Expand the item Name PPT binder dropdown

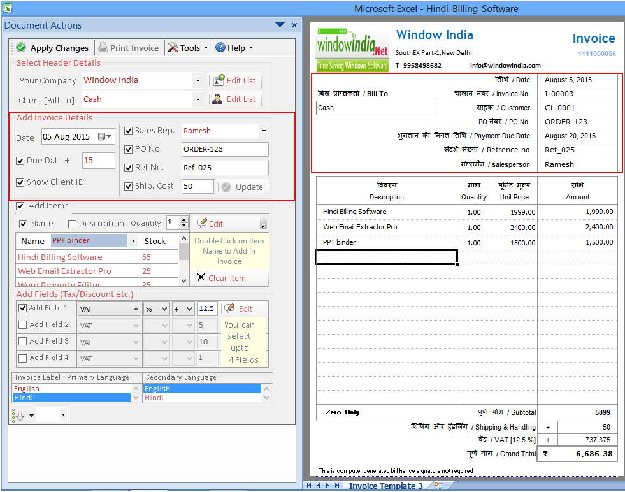[133, 241]
